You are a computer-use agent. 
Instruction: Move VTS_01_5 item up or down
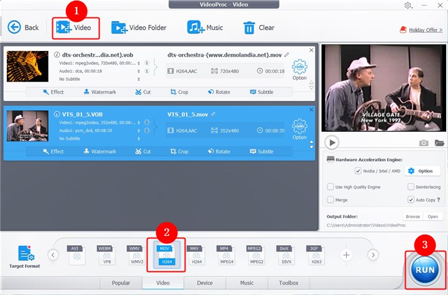312,144
